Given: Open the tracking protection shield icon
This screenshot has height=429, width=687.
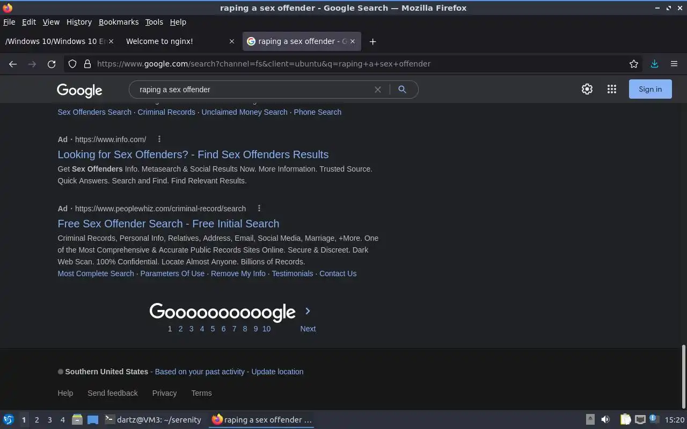Looking at the screenshot, I should 72,64.
